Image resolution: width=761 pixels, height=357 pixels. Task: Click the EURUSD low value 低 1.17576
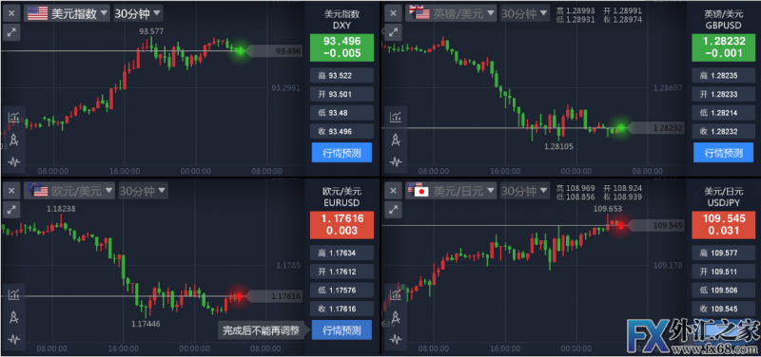coord(341,290)
